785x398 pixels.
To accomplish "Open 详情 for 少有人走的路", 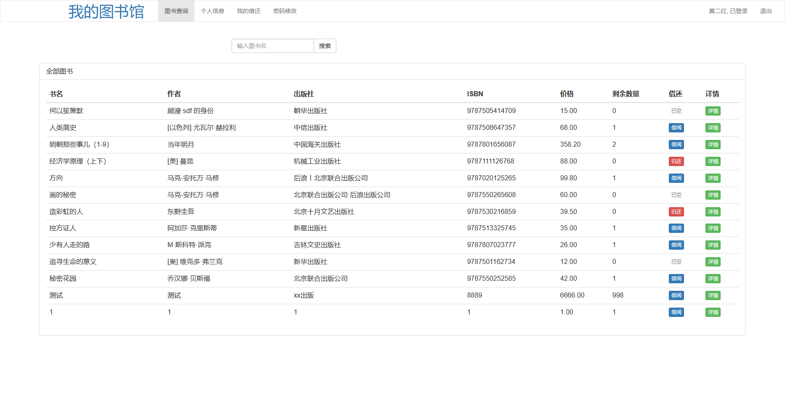I will pyautogui.click(x=713, y=245).
